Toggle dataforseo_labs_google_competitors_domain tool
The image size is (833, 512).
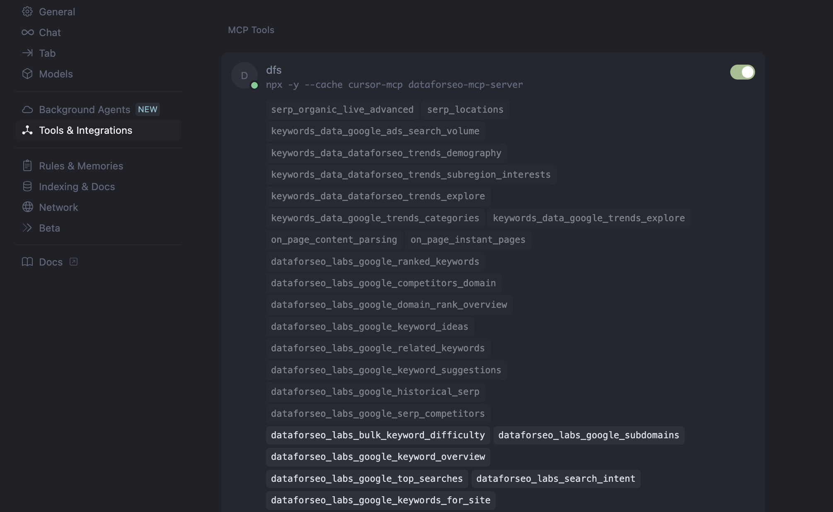tap(383, 283)
